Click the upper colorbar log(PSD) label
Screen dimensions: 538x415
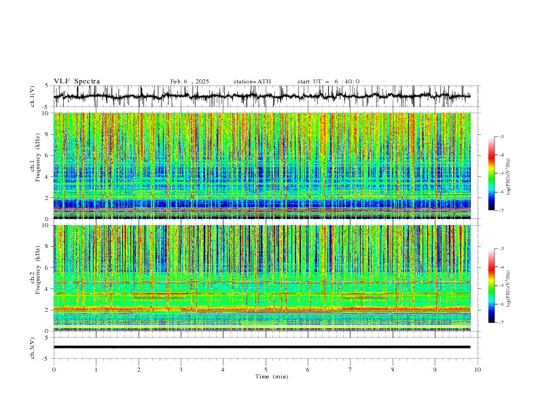click(508, 177)
